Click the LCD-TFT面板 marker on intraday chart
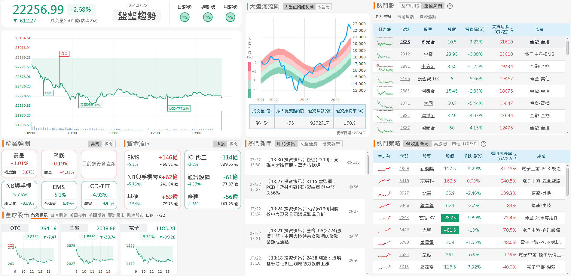This screenshot has height=276, width=571. pyautogui.click(x=179, y=108)
